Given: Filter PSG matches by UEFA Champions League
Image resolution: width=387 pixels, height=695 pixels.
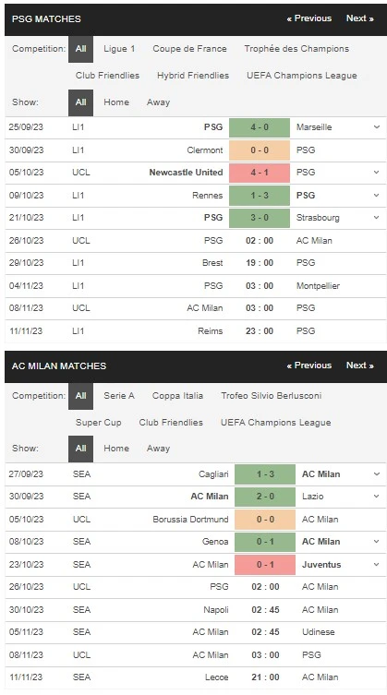Looking at the screenshot, I should (302, 76).
